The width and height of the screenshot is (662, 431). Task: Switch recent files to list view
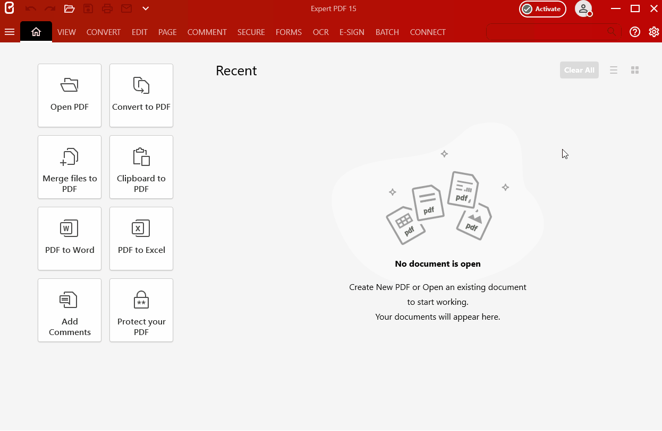coord(614,70)
